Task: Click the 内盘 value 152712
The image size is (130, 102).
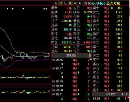Action: point(67,43)
